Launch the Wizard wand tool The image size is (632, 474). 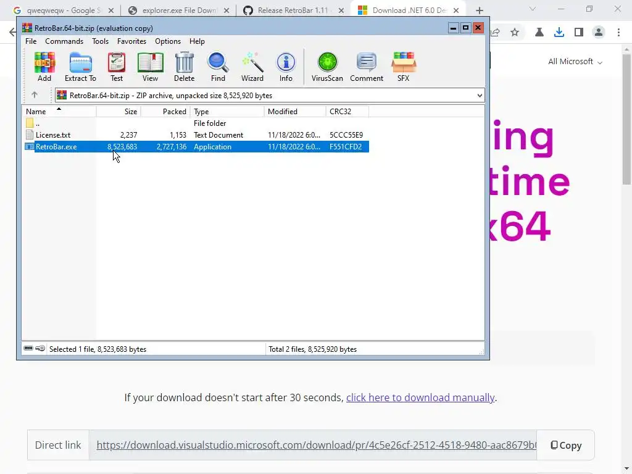252,67
